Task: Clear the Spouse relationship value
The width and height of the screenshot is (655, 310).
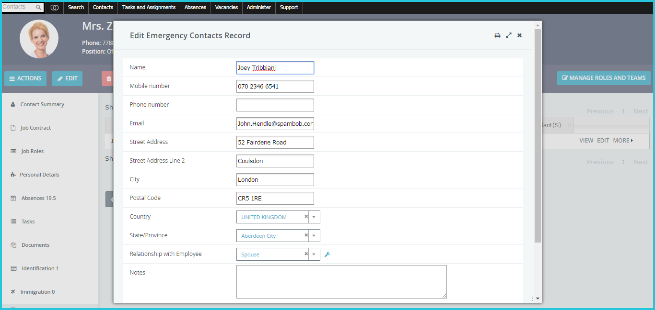Action: point(306,254)
